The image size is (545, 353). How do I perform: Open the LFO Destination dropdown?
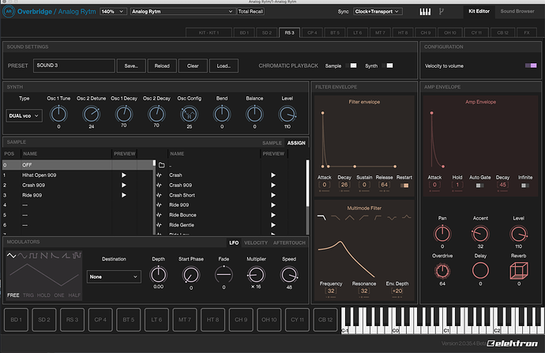[x=114, y=277]
